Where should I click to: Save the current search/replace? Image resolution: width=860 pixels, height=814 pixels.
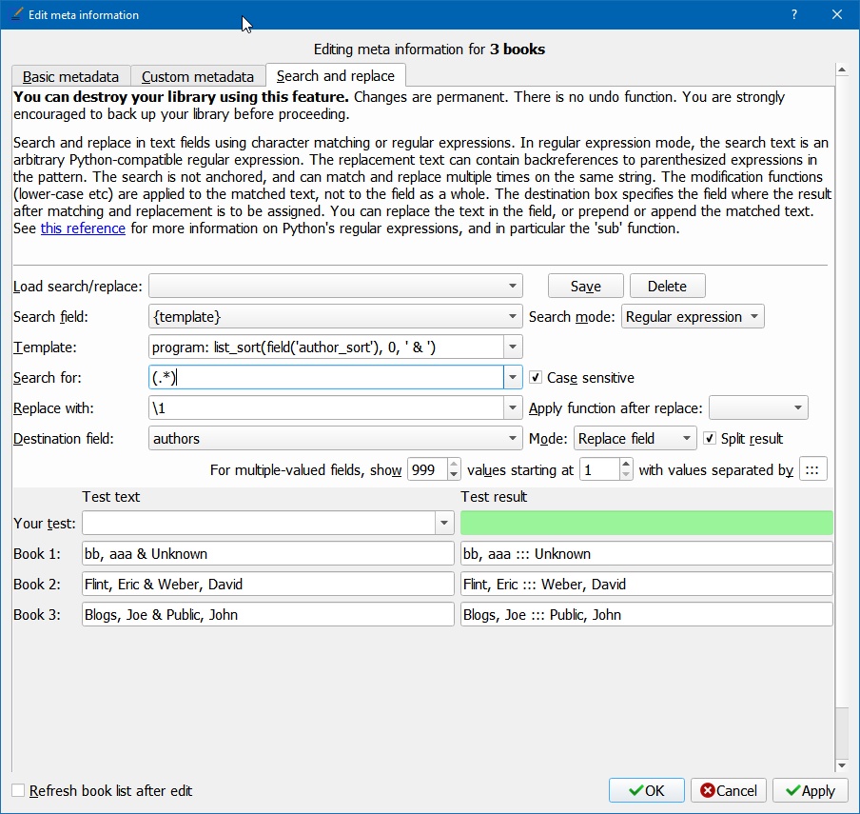tap(585, 287)
